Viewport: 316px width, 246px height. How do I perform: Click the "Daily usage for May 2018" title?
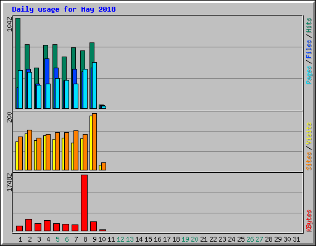click(x=64, y=9)
